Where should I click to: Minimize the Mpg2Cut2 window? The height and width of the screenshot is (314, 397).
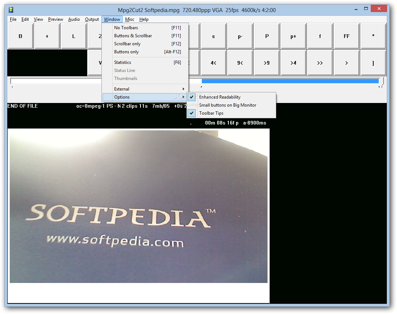pos(356,9)
